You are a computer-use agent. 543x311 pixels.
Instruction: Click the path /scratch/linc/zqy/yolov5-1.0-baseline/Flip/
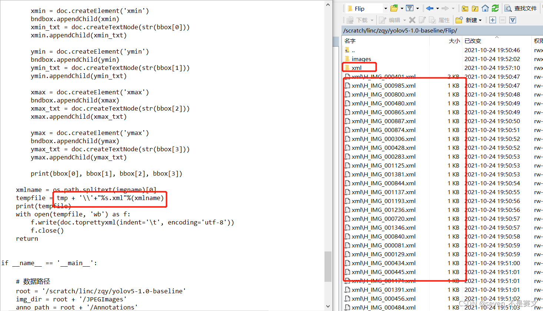pos(400,31)
